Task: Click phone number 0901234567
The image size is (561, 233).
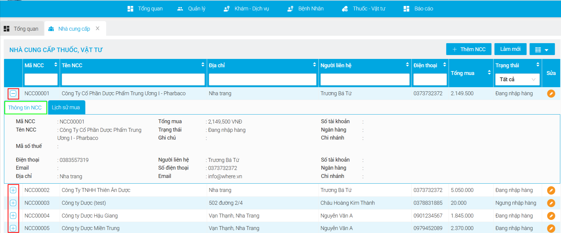Action: [428, 216]
